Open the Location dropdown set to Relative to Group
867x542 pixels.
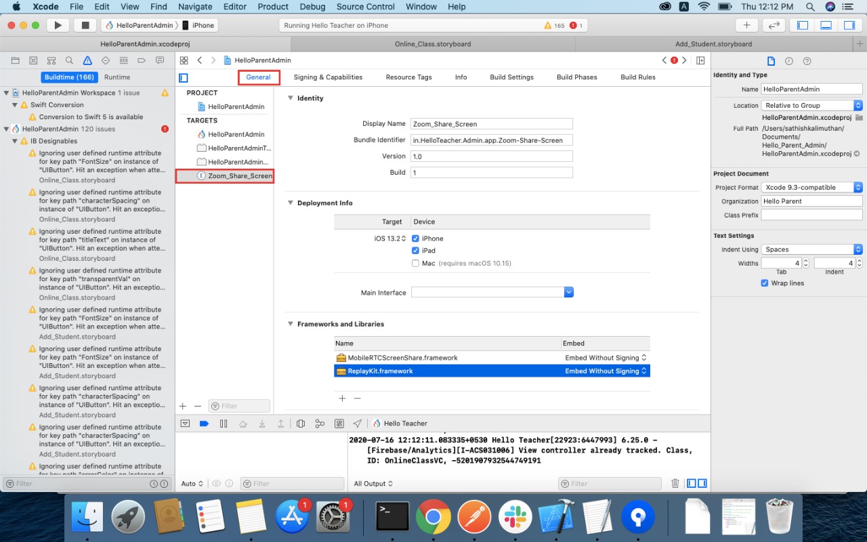coord(811,106)
